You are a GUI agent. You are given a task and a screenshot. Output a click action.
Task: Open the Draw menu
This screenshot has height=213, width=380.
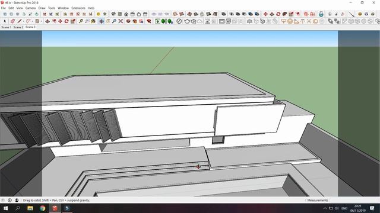(42, 8)
